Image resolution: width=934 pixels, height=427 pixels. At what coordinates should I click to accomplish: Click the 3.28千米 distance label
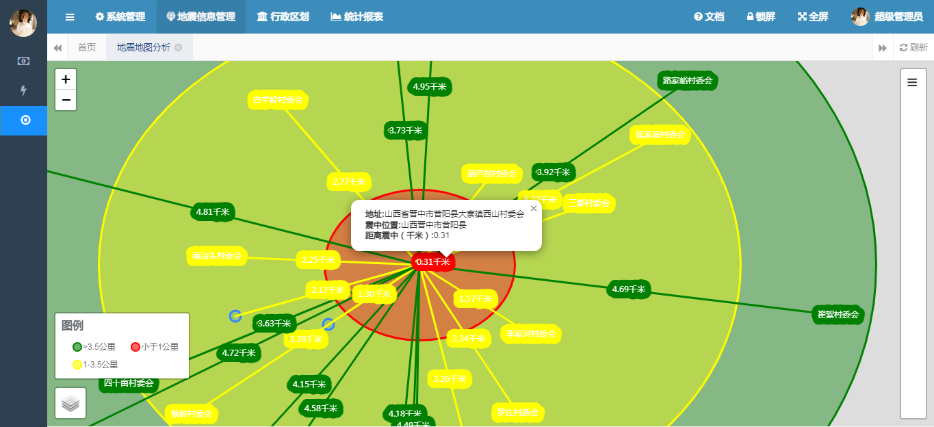coord(306,339)
